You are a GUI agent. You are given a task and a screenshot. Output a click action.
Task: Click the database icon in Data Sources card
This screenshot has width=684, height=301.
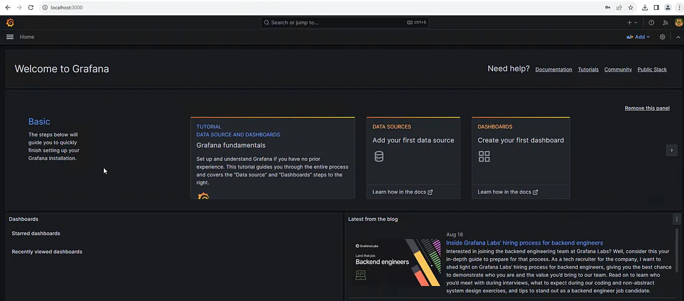(x=379, y=156)
